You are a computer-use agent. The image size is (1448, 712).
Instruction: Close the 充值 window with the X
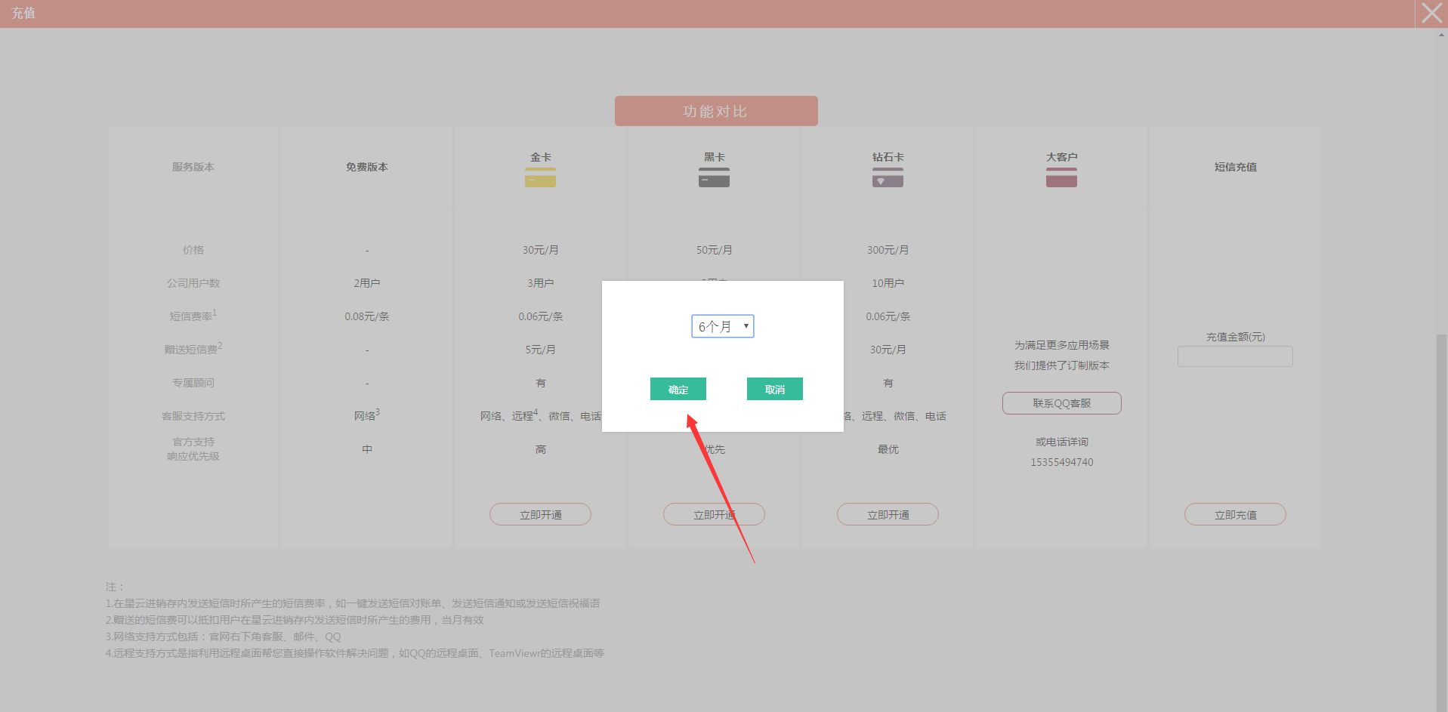tap(1431, 14)
